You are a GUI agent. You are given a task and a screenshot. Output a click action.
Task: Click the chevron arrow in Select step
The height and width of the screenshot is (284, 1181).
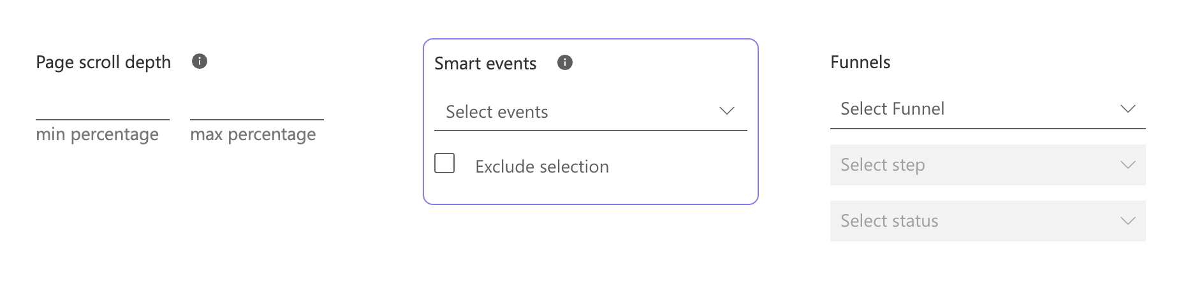pos(1128,165)
